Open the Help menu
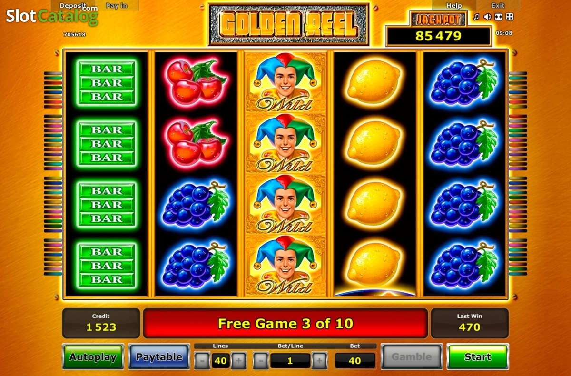This screenshot has width=571, height=376. click(454, 6)
